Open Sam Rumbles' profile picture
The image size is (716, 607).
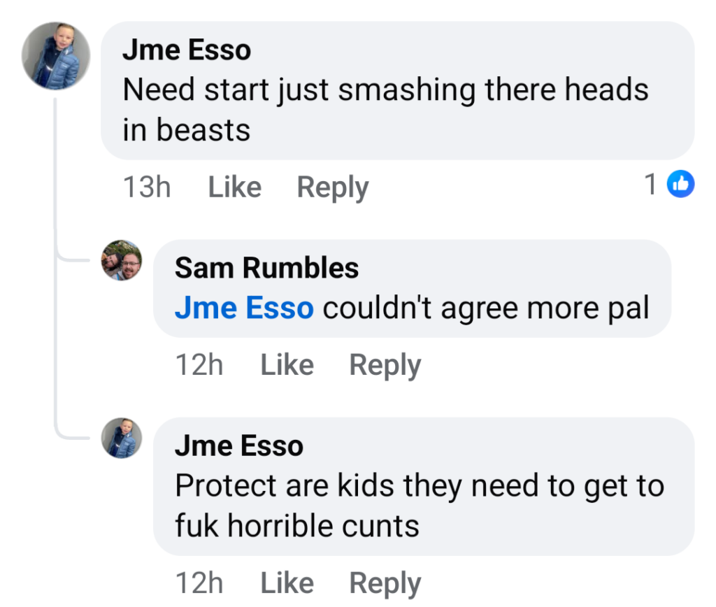[x=122, y=260]
